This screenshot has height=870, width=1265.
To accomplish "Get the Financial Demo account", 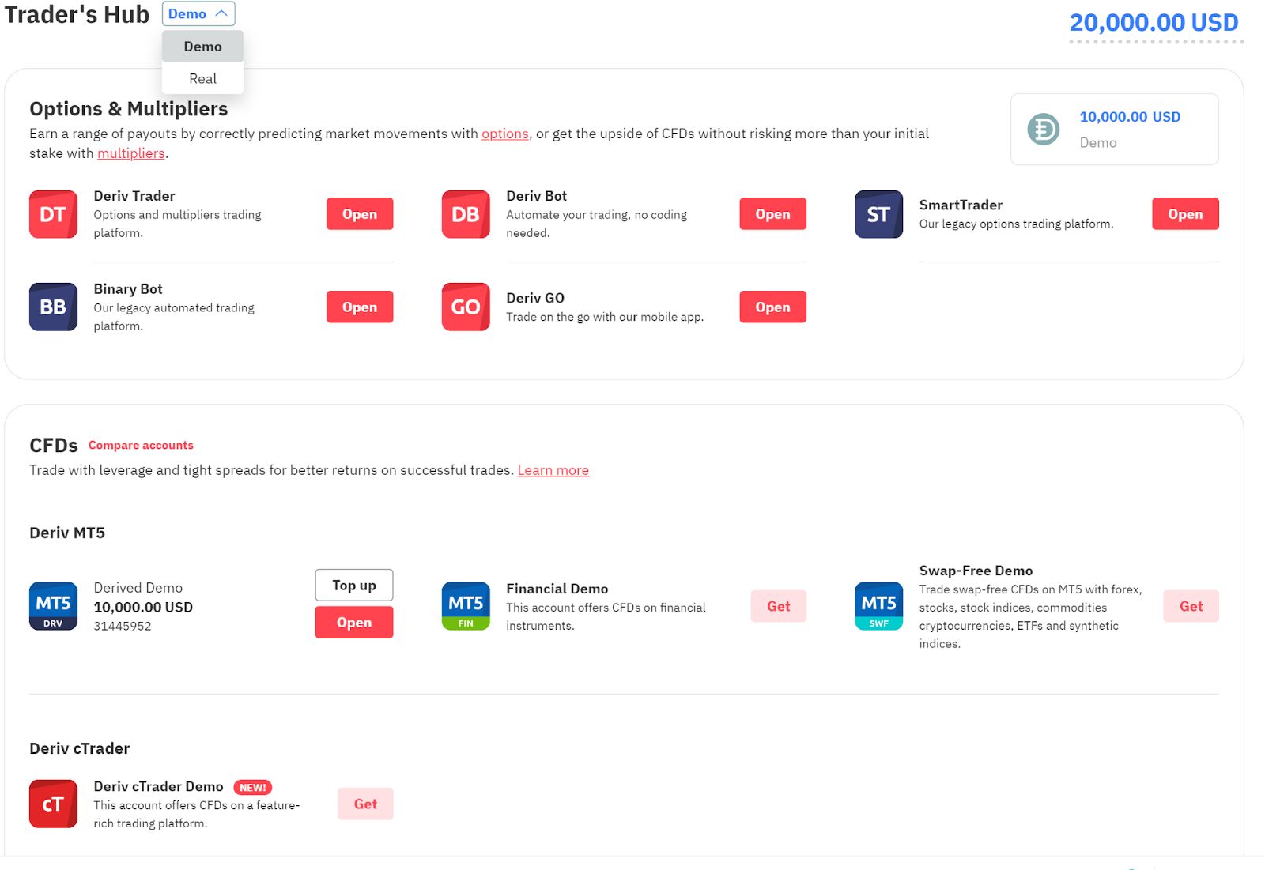I will (x=779, y=606).
